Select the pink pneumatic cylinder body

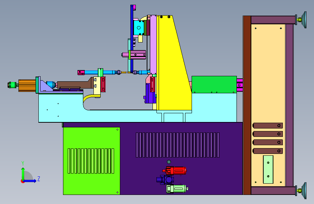(138, 55)
